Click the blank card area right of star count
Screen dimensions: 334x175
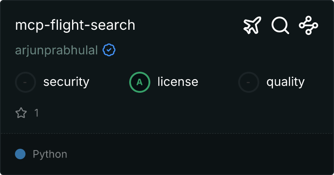tap(183, 112)
